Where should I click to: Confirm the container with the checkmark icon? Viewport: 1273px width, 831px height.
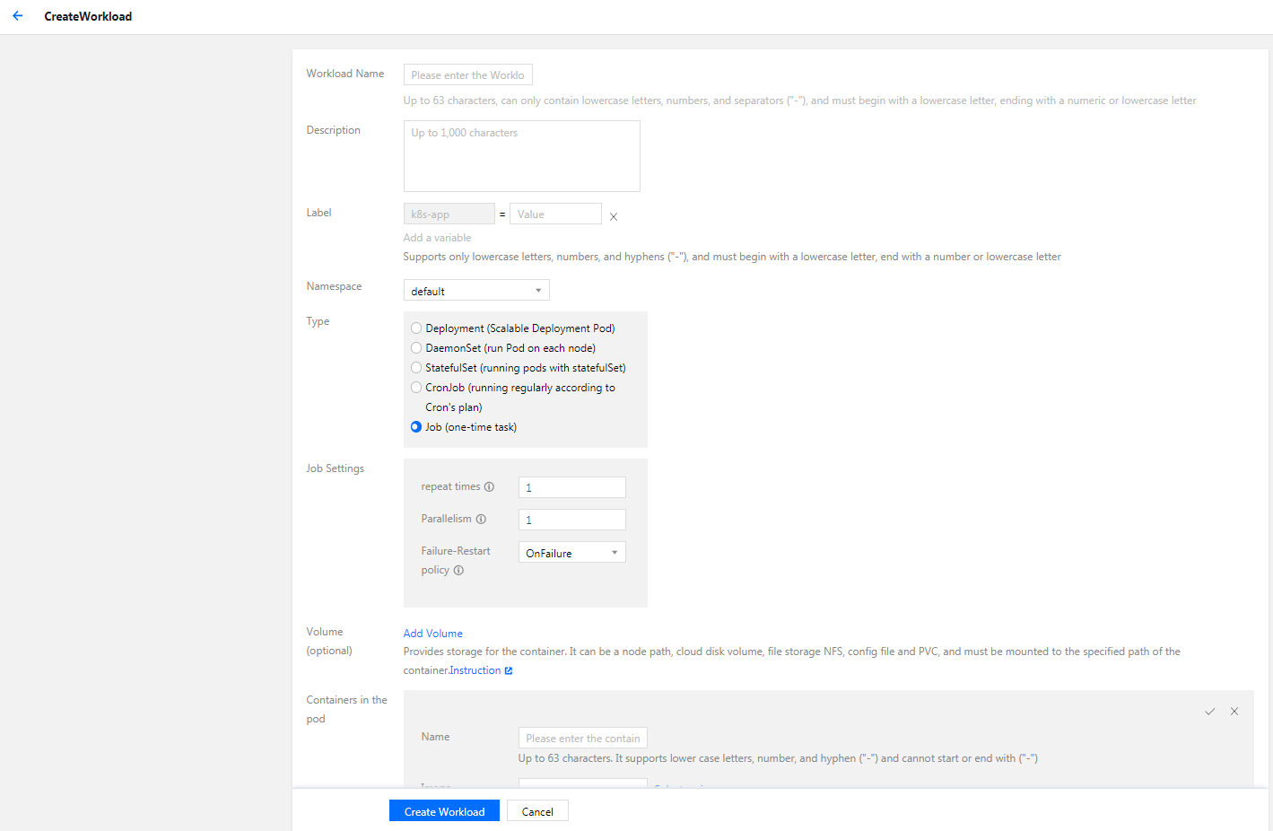[1209, 712]
